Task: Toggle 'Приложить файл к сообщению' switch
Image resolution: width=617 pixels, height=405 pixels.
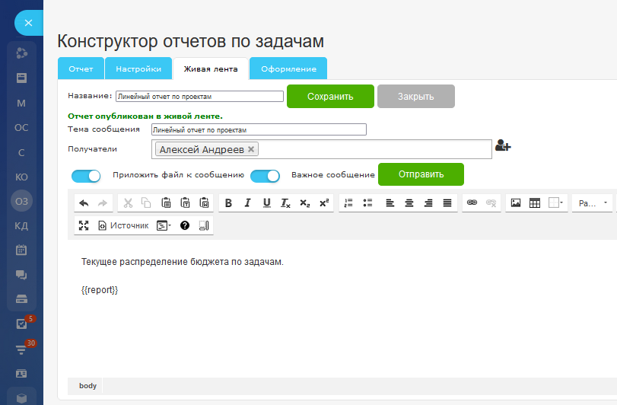Action: (86, 176)
